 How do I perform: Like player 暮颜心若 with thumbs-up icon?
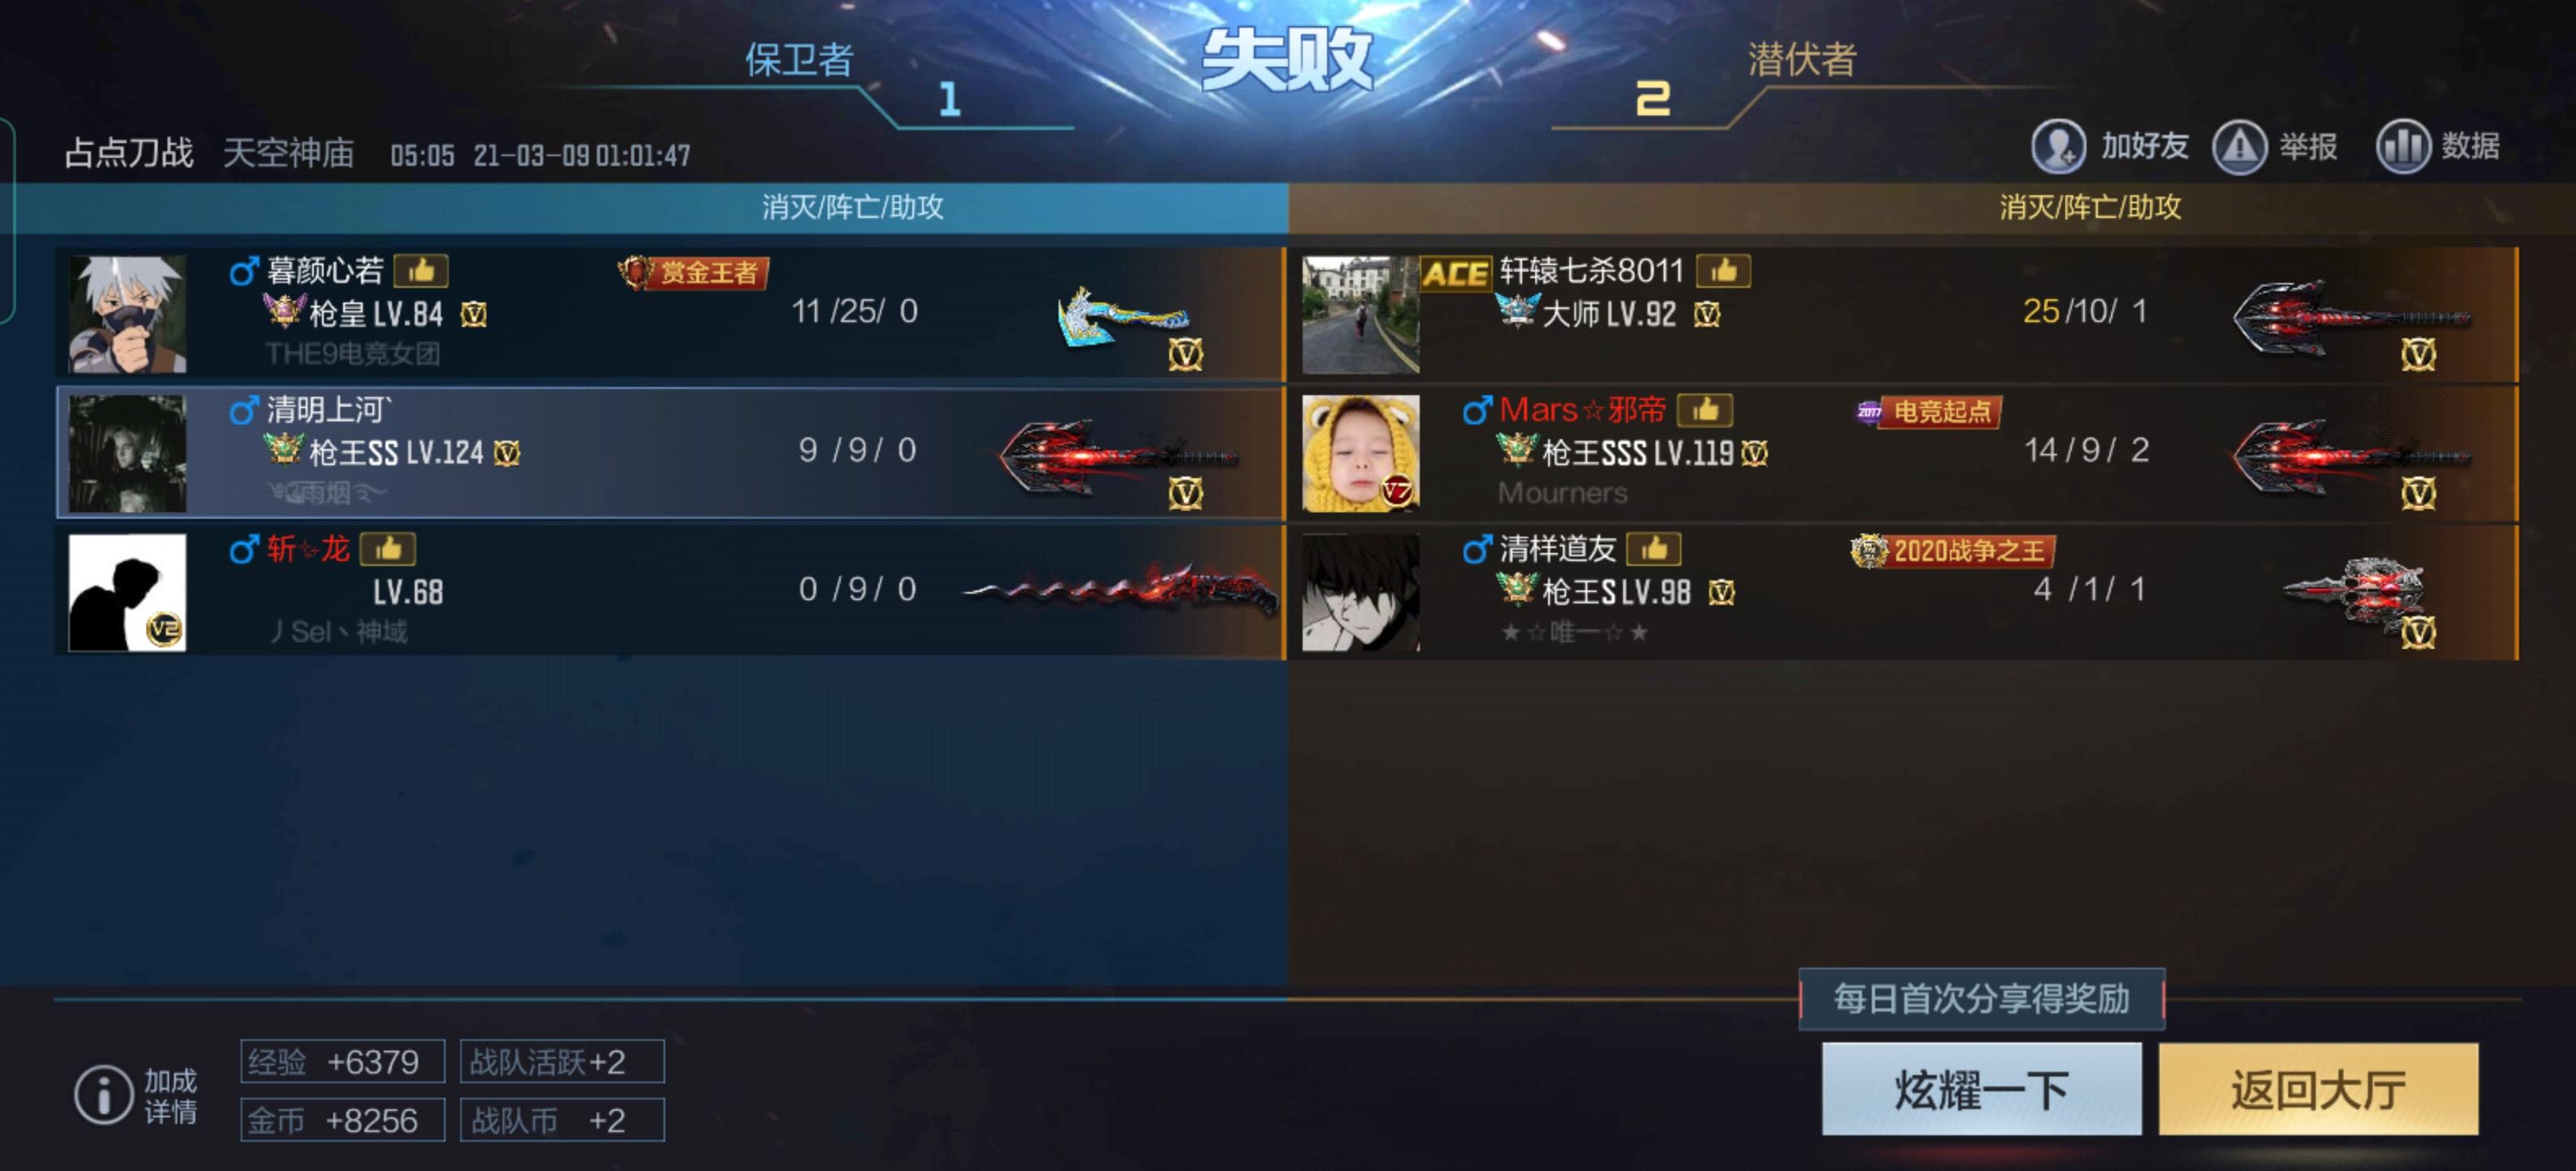pos(421,270)
